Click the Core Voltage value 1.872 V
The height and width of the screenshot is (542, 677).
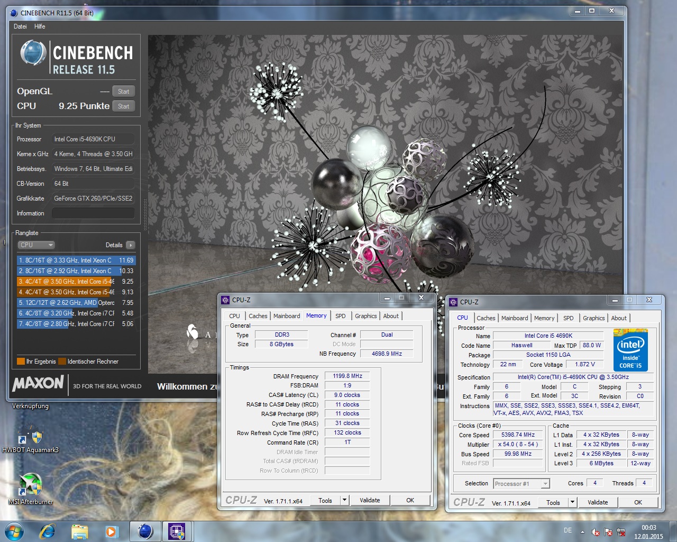(585, 364)
